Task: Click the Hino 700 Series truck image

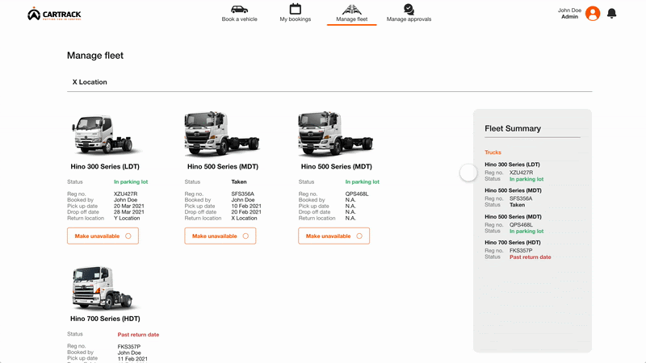Action: tap(103, 287)
